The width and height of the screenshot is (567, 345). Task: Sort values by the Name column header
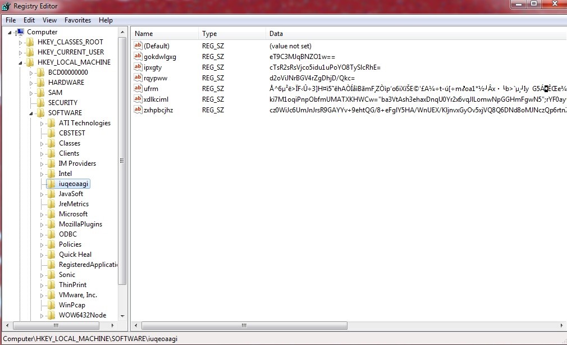click(x=164, y=34)
